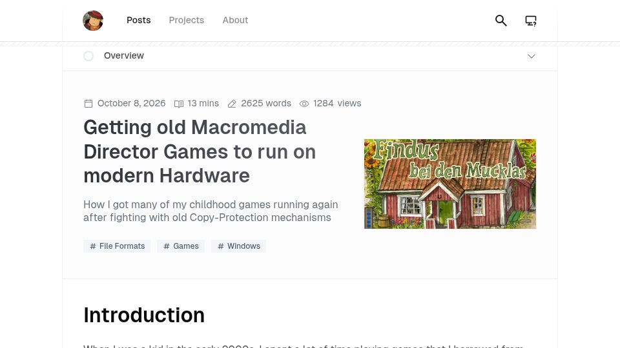620x348 pixels.
Task: Click the post title Getting old Macromedia Director Games
Action: (200, 151)
